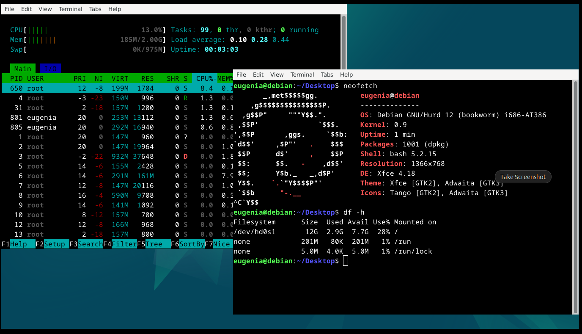Click the "Icons: Tango [GTK2]" line
The width and height of the screenshot is (582, 334).
click(x=434, y=193)
